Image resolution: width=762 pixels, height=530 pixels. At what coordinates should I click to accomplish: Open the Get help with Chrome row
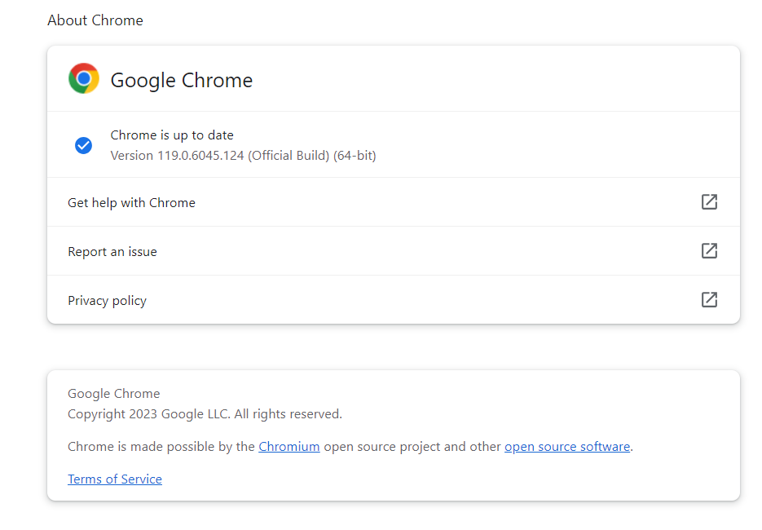[x=131, y=202]
